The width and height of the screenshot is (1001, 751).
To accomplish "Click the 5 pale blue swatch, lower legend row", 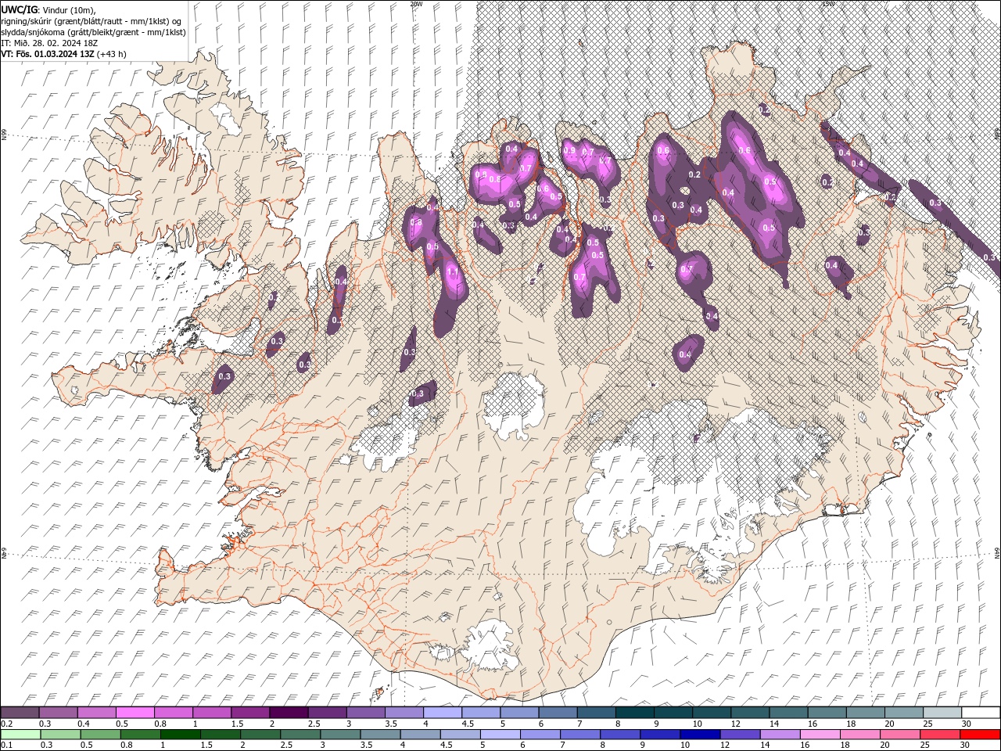I will [500, 735].
